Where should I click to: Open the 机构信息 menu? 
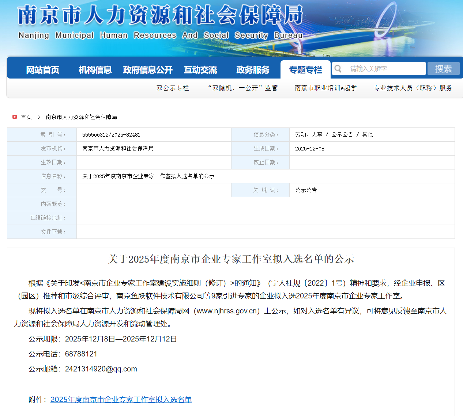(x=95, y=70)
